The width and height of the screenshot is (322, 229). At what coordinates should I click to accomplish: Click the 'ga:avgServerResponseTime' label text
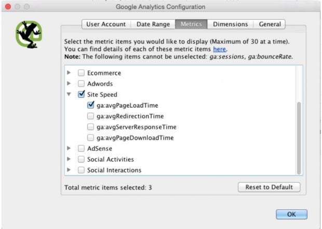pyautogui.click(x=137, y=127)
